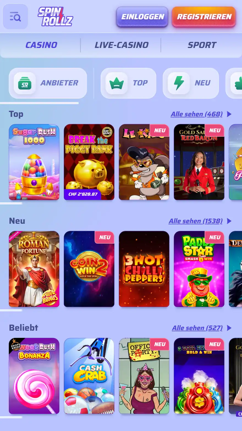242x431 pixels.
Task: Open 3 Hot Chilli Peppers game
Action: tap(144, 269)
